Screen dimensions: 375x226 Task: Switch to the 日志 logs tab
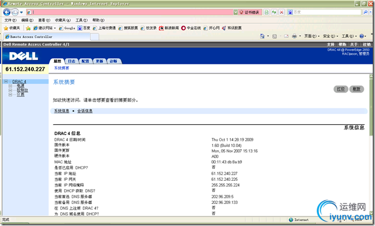71,61
